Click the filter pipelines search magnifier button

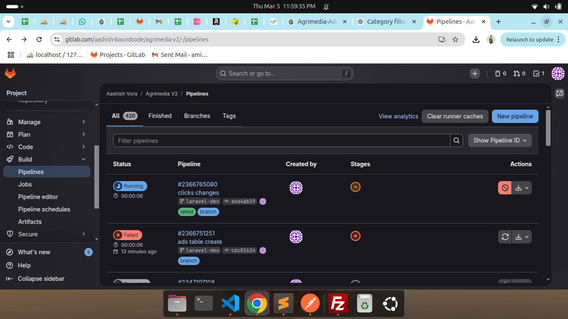[457, 140]
